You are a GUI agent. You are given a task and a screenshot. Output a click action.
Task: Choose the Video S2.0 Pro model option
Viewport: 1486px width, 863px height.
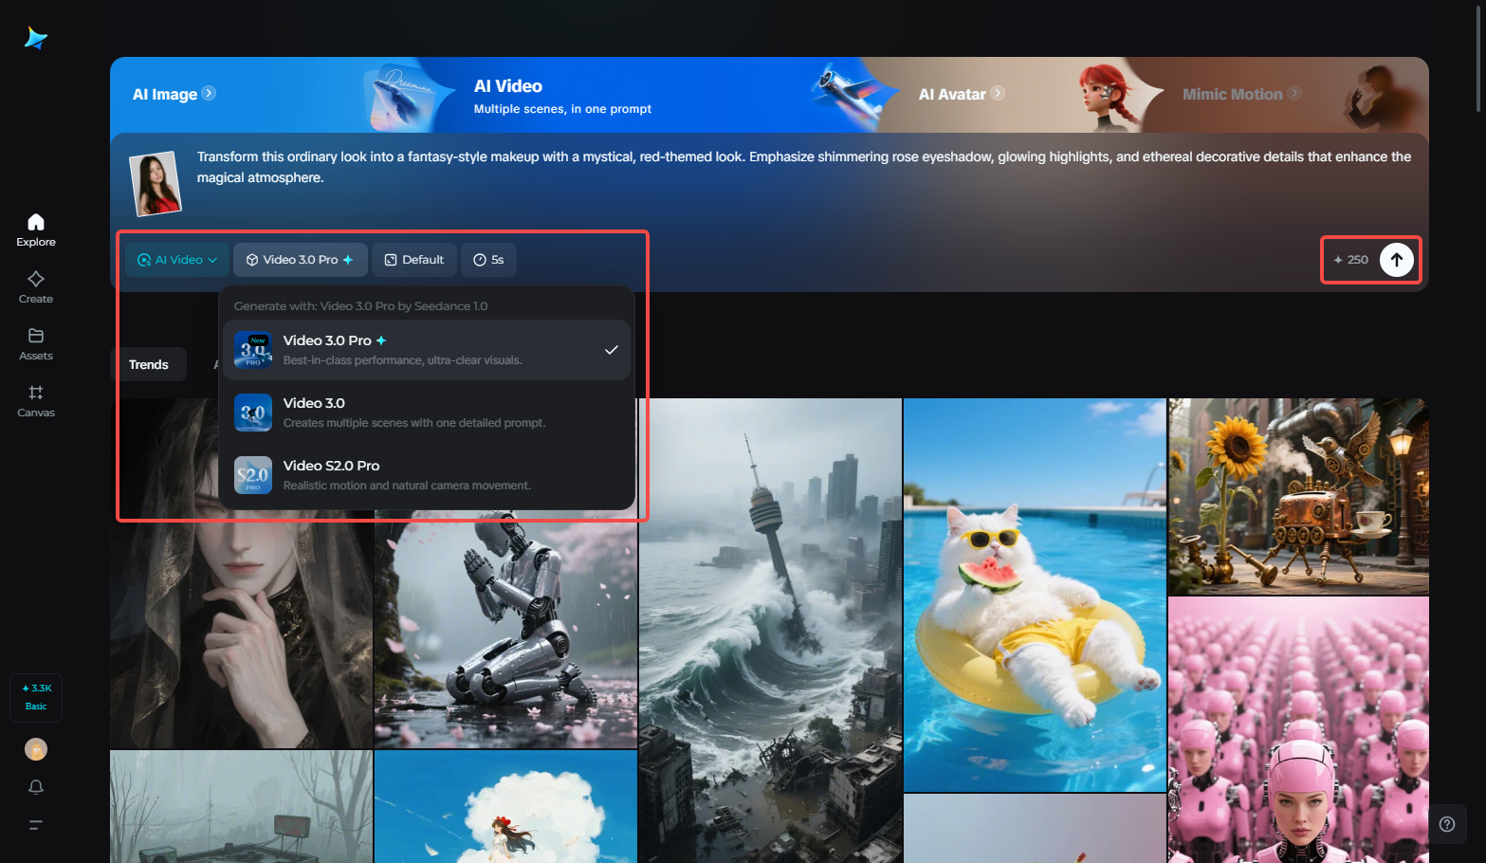tap(427, 475)
